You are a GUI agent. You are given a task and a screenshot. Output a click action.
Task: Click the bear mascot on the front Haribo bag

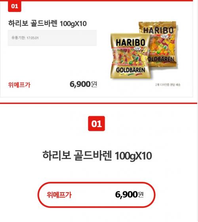tap(143, 56)
